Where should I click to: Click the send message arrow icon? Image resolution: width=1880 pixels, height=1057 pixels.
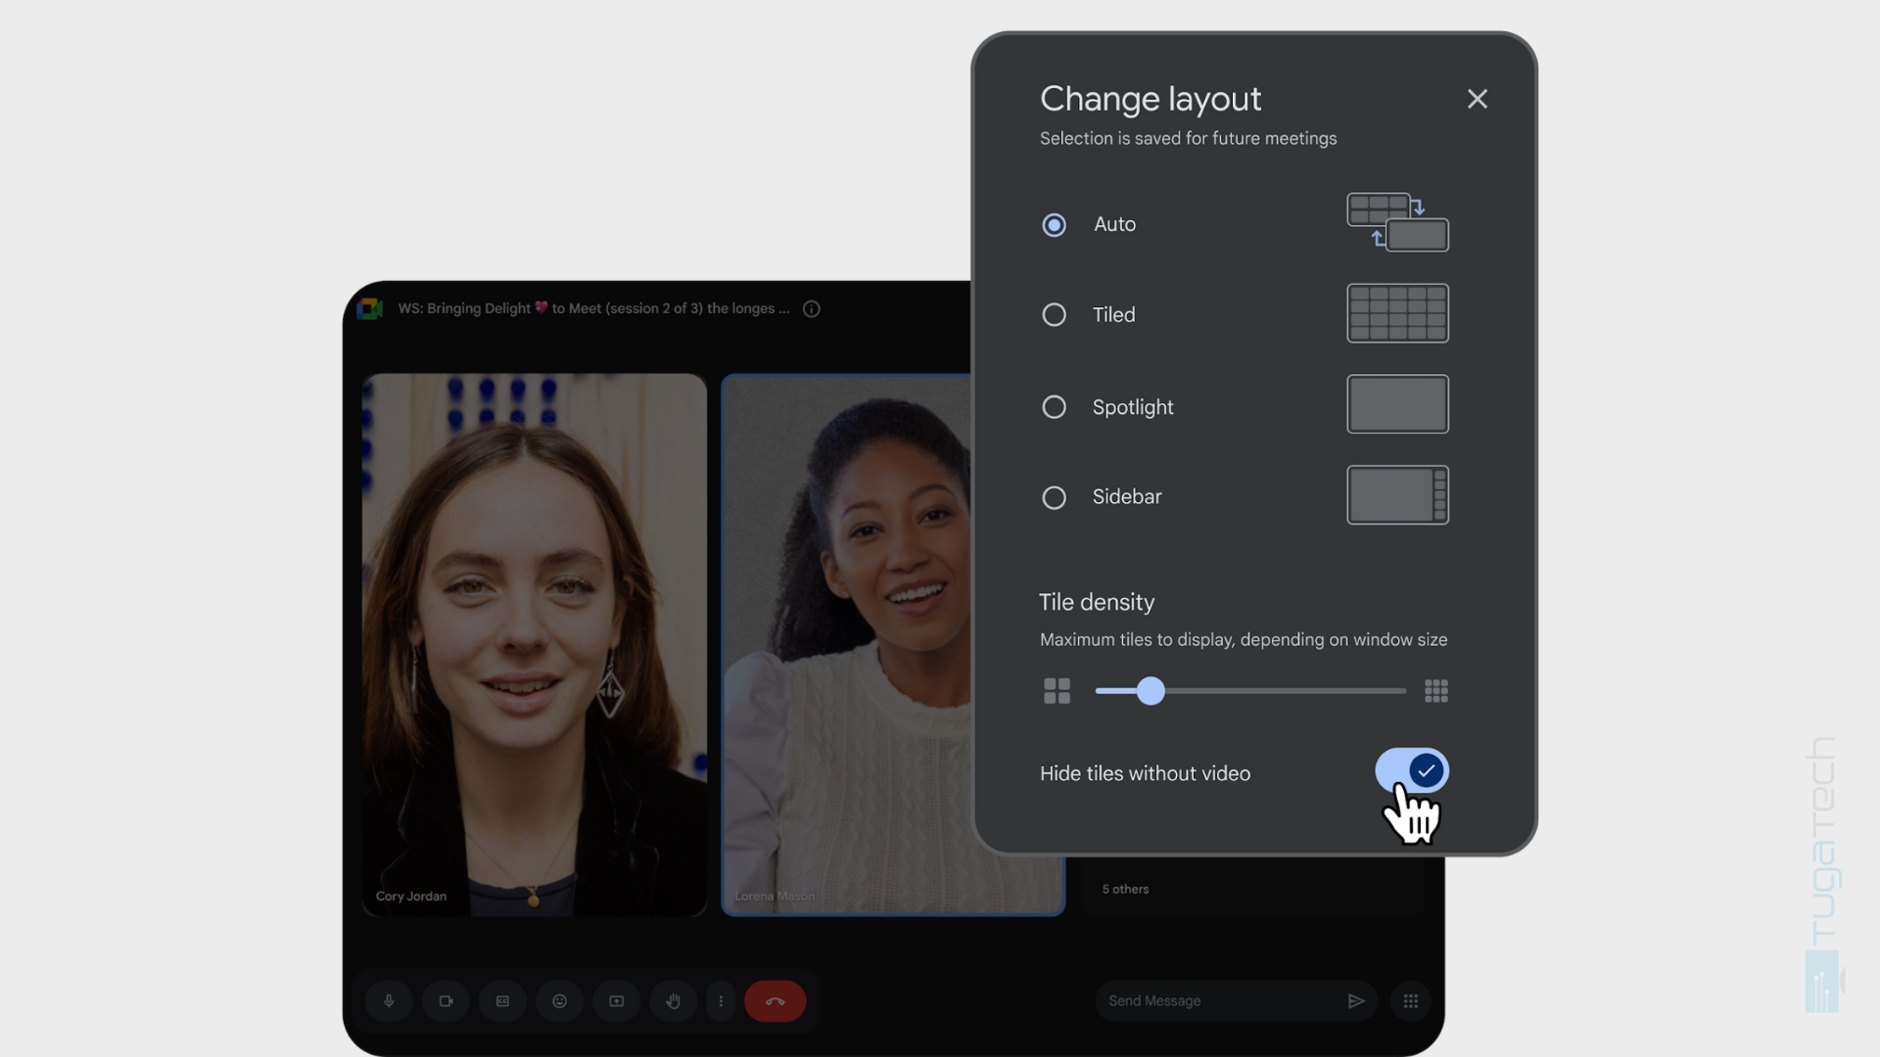tap(1356, 1001)
